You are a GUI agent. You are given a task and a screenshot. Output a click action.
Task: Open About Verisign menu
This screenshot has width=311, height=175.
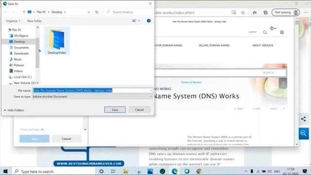click(x=262, y=45)
